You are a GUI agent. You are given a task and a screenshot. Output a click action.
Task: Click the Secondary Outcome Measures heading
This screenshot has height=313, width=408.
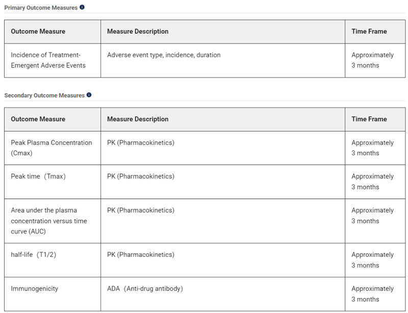pos(44,95)
